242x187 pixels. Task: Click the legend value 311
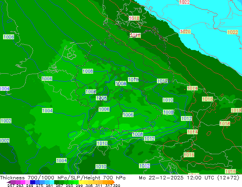coord(99,185)
